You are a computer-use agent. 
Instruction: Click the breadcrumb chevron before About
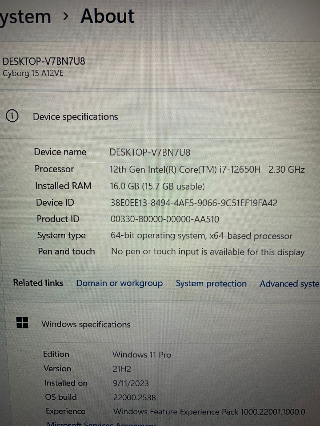tap(66, 17)
